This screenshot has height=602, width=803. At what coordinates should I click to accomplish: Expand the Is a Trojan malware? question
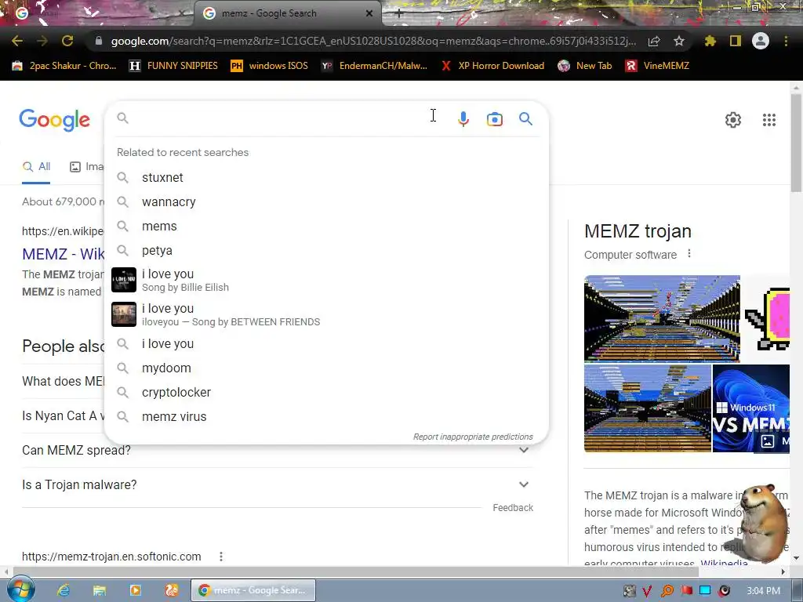278,484
